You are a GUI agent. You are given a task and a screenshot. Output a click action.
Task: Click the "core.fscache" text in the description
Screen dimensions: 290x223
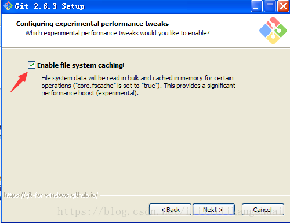(95, 86)
